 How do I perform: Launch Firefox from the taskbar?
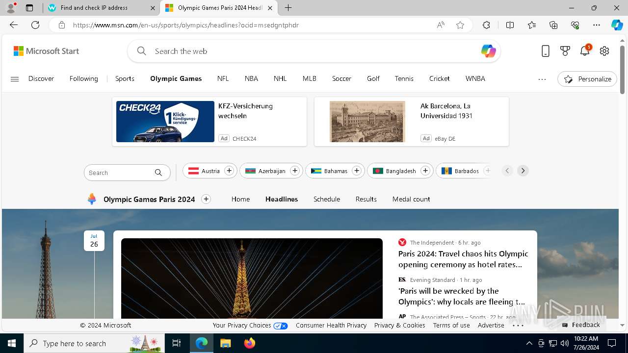pos(249,343)
